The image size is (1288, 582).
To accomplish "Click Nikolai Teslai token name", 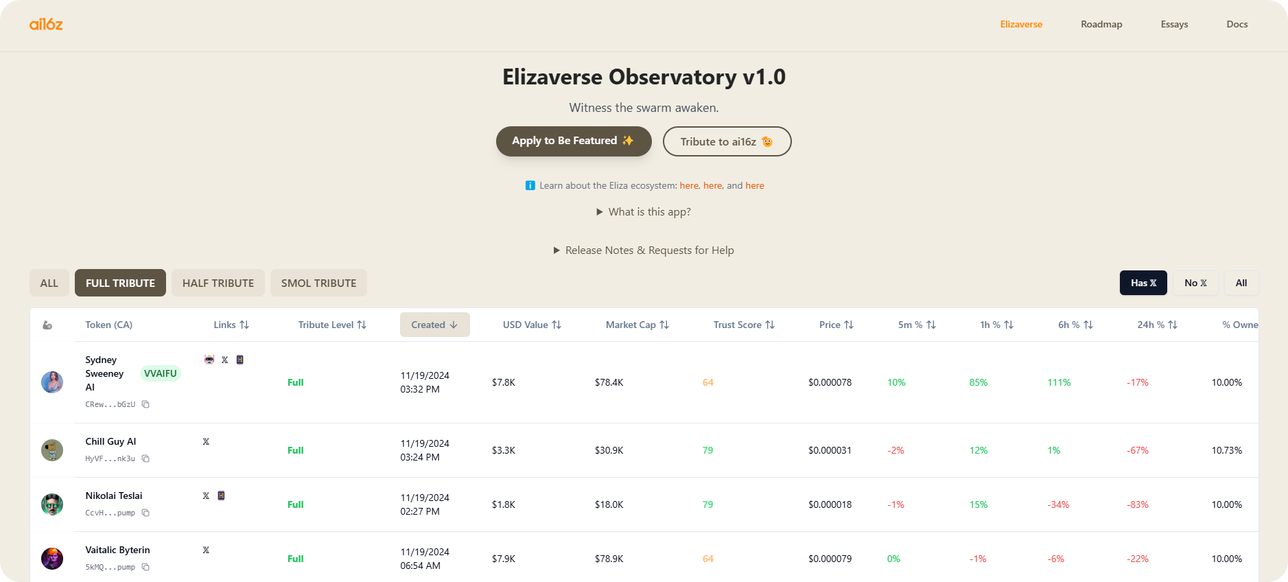I will pyautogui.click(x=114, y=496).
